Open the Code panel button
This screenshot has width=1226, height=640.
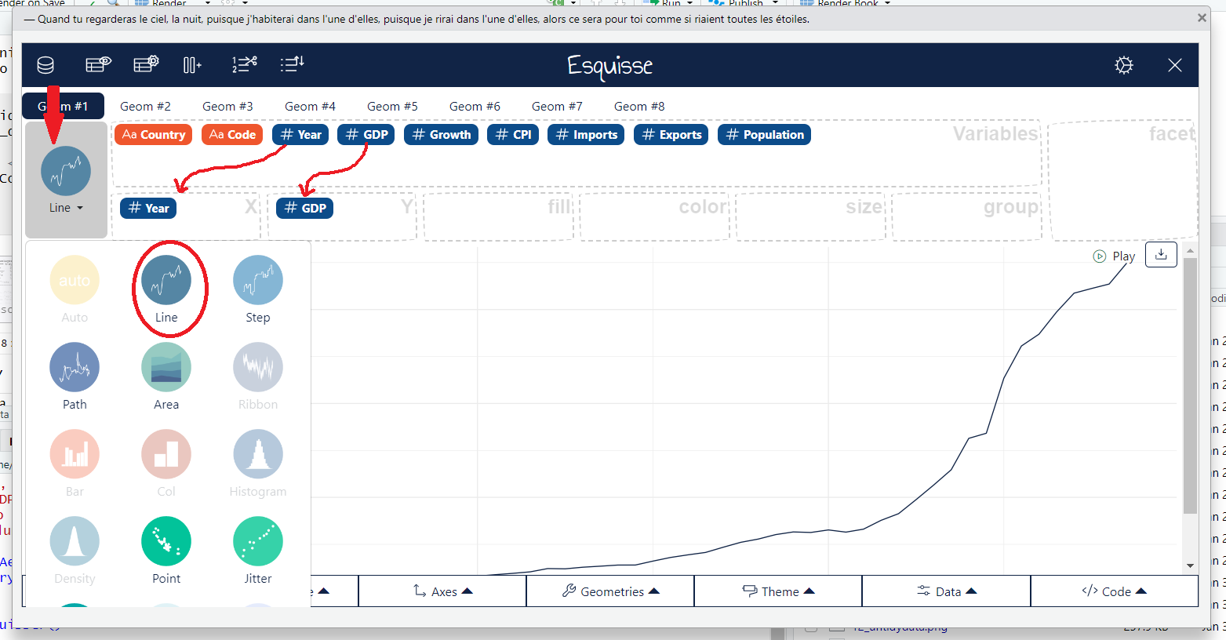coord(1114,591)
